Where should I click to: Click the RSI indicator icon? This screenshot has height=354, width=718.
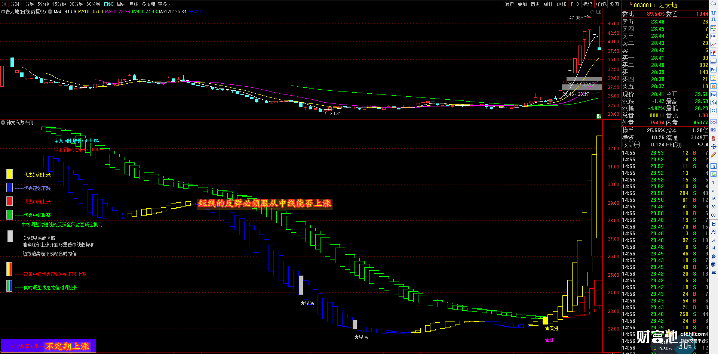tap(713, 130)
